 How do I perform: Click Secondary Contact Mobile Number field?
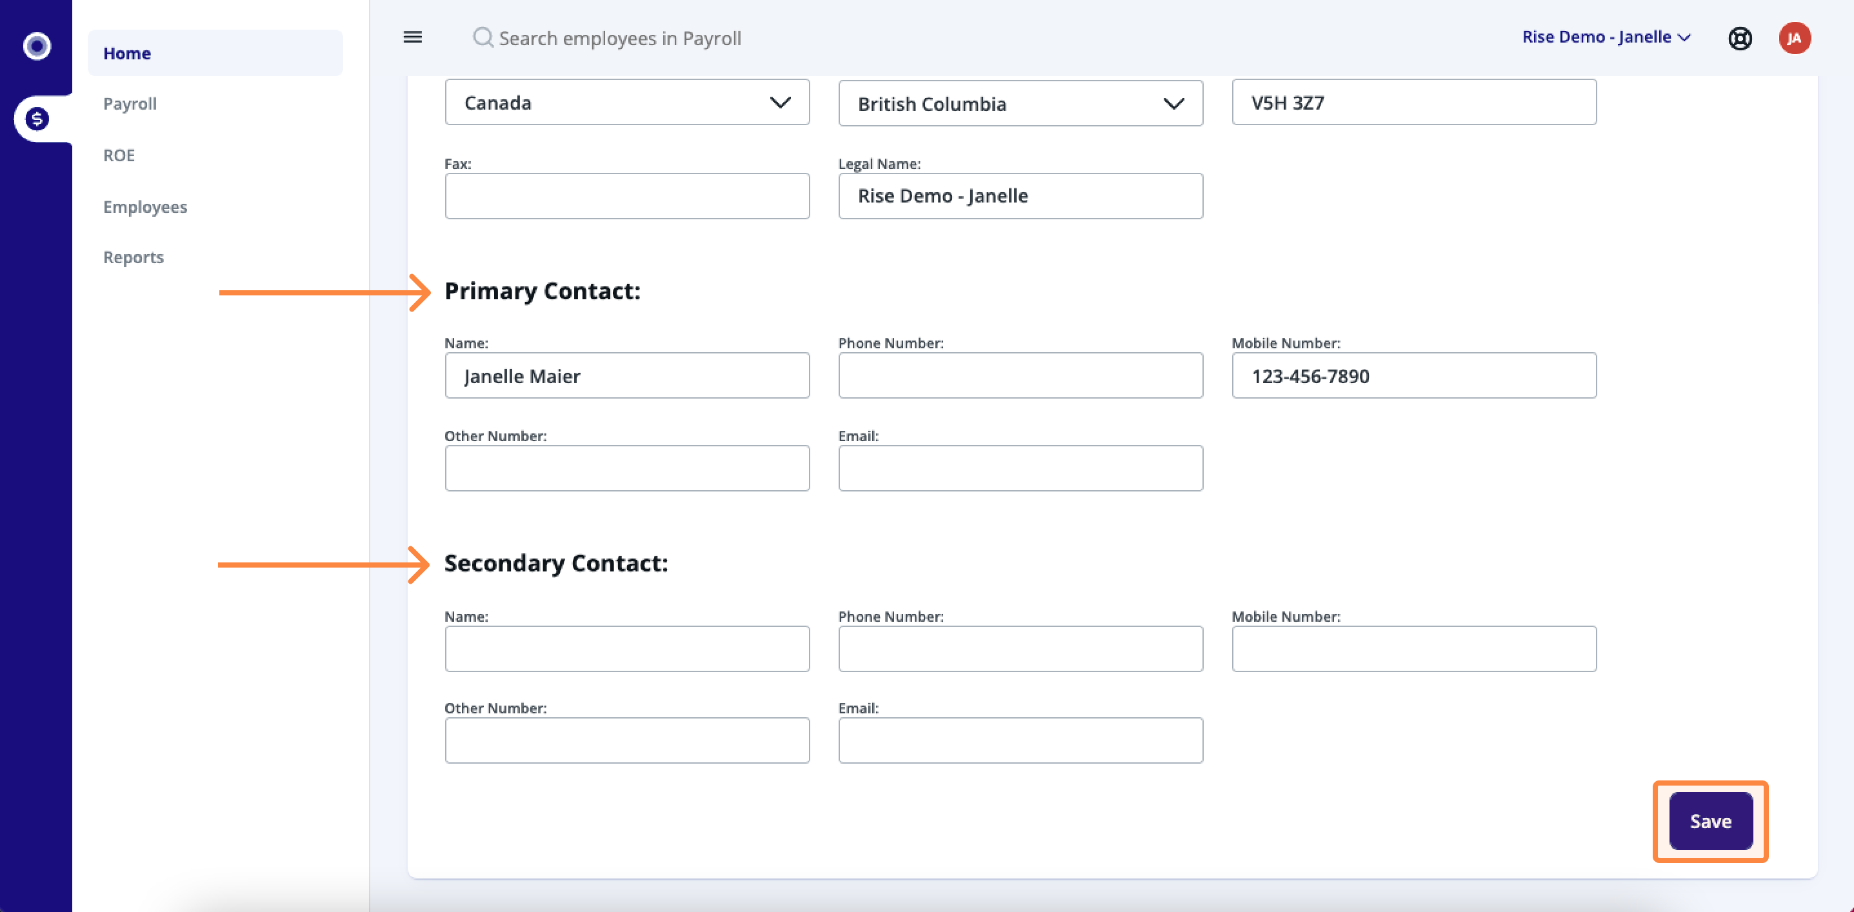tap(1413, 649)
